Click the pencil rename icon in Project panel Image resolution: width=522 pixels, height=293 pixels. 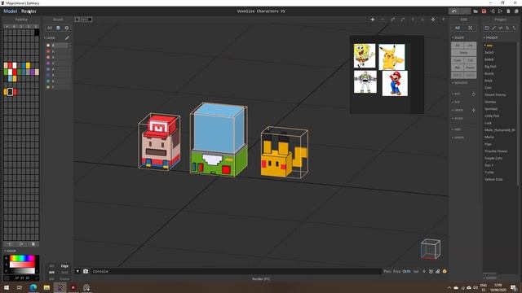(x=493, y=28)
